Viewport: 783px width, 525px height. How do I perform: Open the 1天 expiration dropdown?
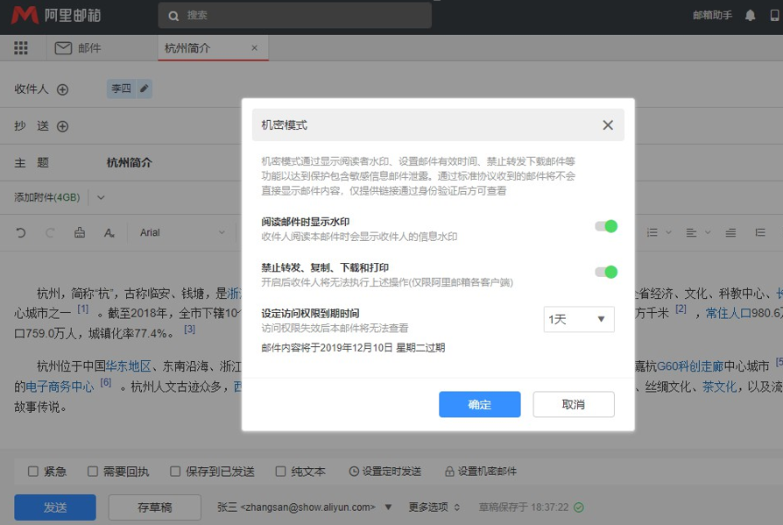[579, 320]
